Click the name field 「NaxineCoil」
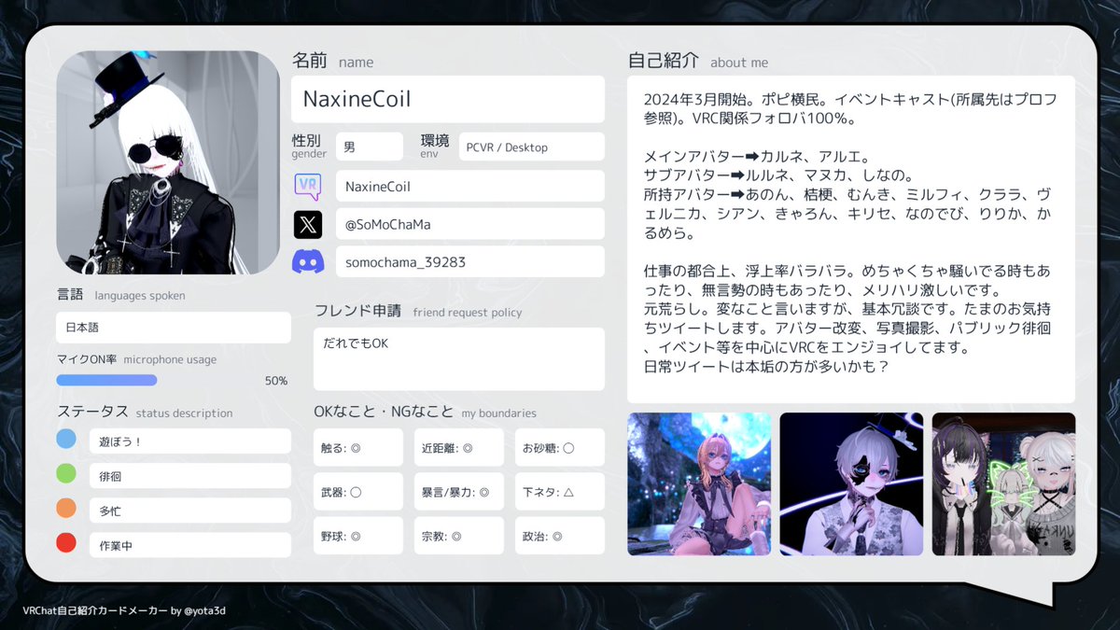The width and height of the screenshot is (1120, 630). point(448,99)
